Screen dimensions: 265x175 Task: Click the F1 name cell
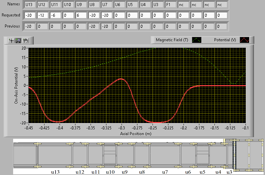point(171,5)
